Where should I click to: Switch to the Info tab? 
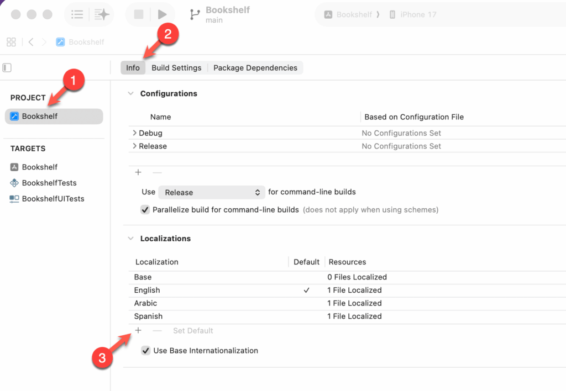pyautogui.click(x=133, y=67)
